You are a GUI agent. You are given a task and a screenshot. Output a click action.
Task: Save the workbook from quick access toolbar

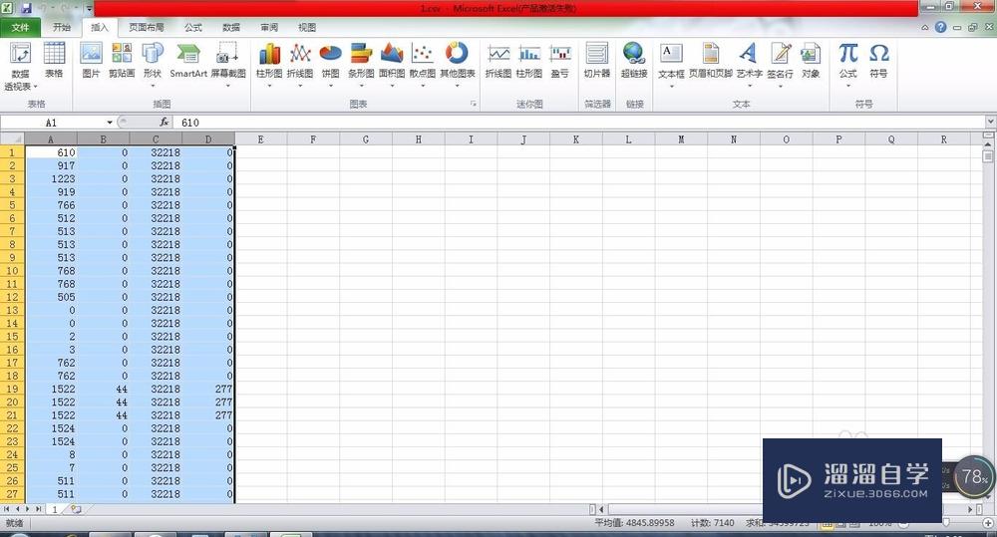click(x=26, y=8)
